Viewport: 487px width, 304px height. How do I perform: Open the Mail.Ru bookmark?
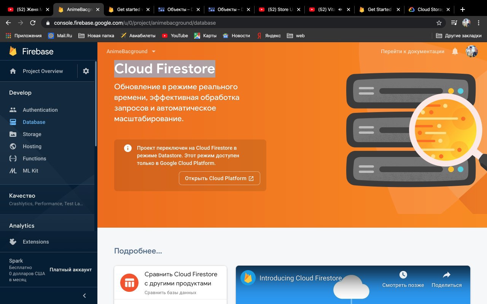tap(60, 35)
